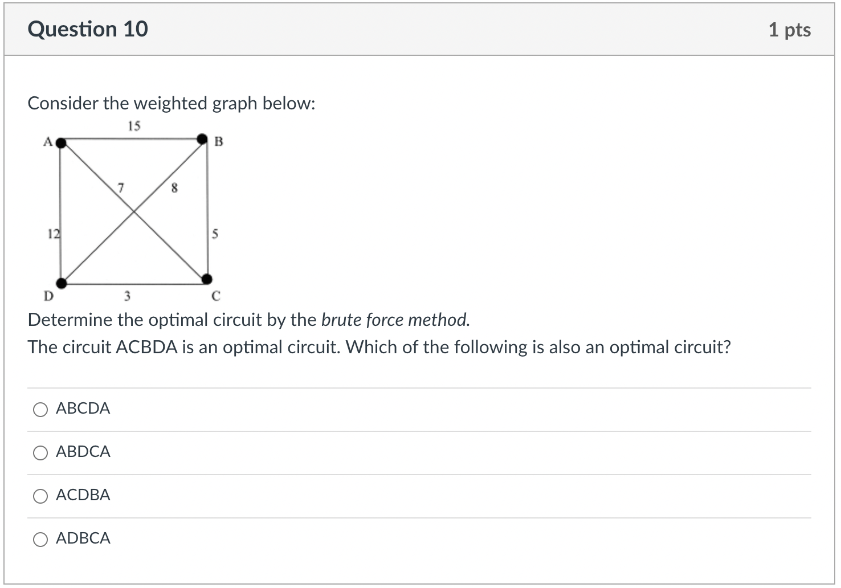Click vertex A on the weighted graph

(60, 141)
